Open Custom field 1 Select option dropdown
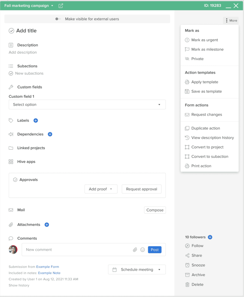Viewport: 244px width, 297px height. pyautogui.click(x=87, y=105)
